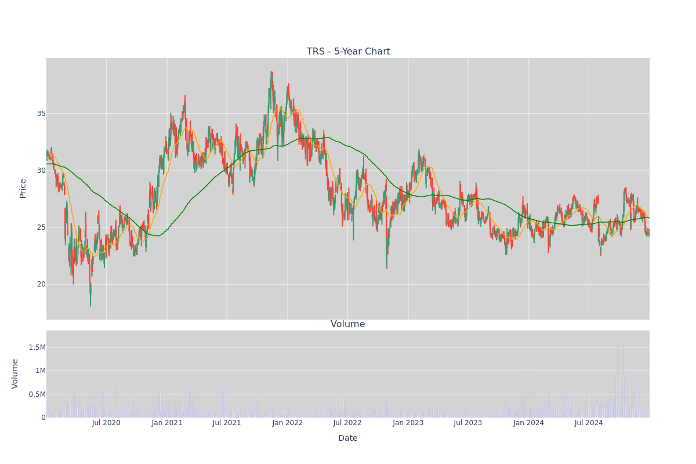Click the 'Price' y-axis label
The width and height of the screenshot is (696, 464).
tap(23, 188)
